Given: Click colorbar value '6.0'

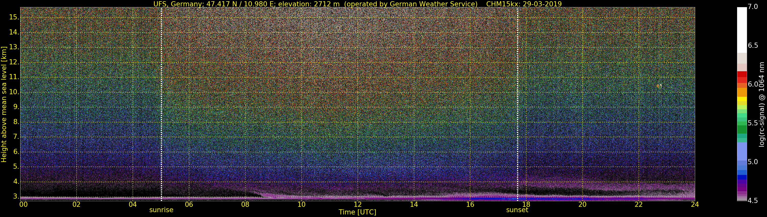Looking at the screenshot, I should tap(753, 84).
